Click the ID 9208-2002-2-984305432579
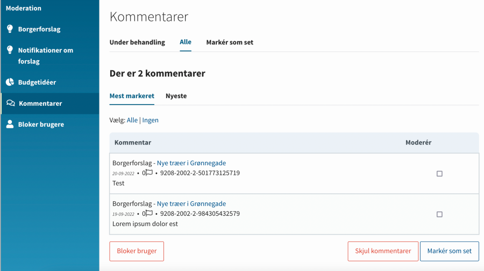This screenshot has width=484, height=271. tap(200, 214)
